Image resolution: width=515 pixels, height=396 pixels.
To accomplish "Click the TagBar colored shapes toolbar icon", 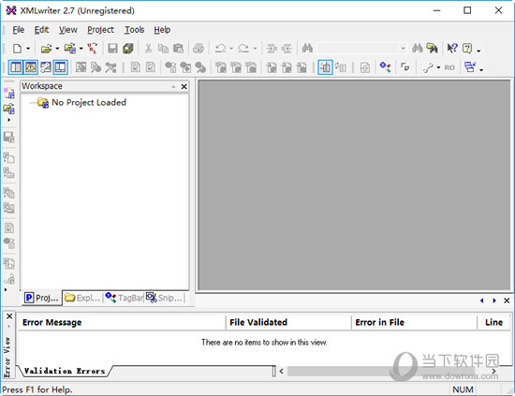I will (385, 67).
